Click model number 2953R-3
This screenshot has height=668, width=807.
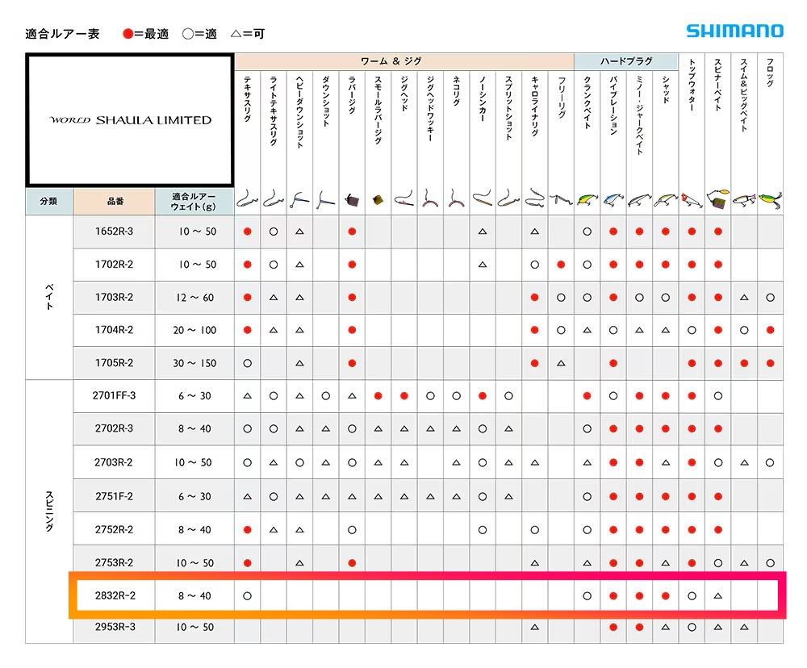[x=115, y=628]
